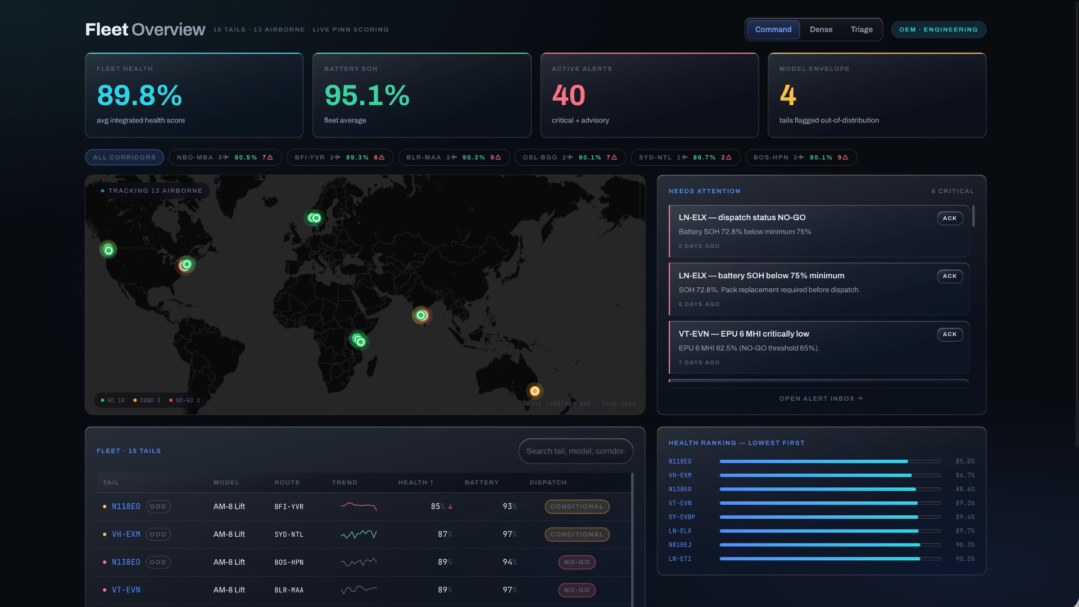Click the OOD badge next to N118EO
Screen dimensions: 1079x607
(158, 506)
